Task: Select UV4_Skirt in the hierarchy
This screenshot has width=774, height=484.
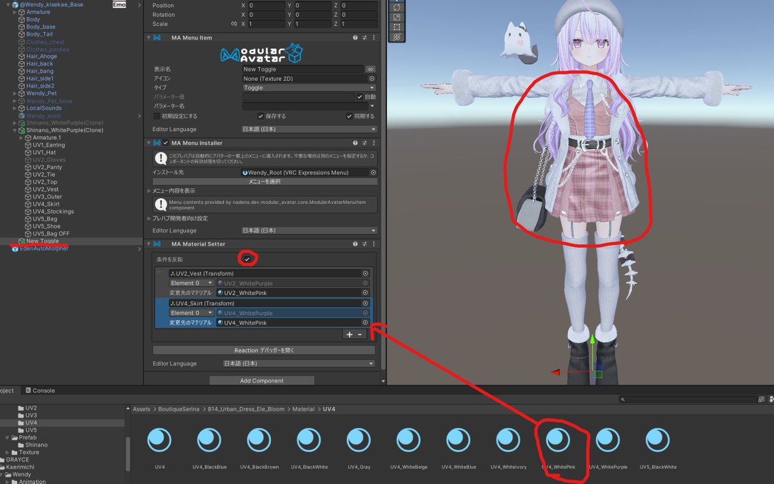Action: pyautogui.click(x=46, y=204)
